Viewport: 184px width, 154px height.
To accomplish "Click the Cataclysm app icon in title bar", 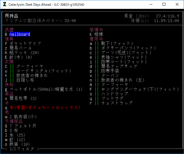I will [4, 5].
